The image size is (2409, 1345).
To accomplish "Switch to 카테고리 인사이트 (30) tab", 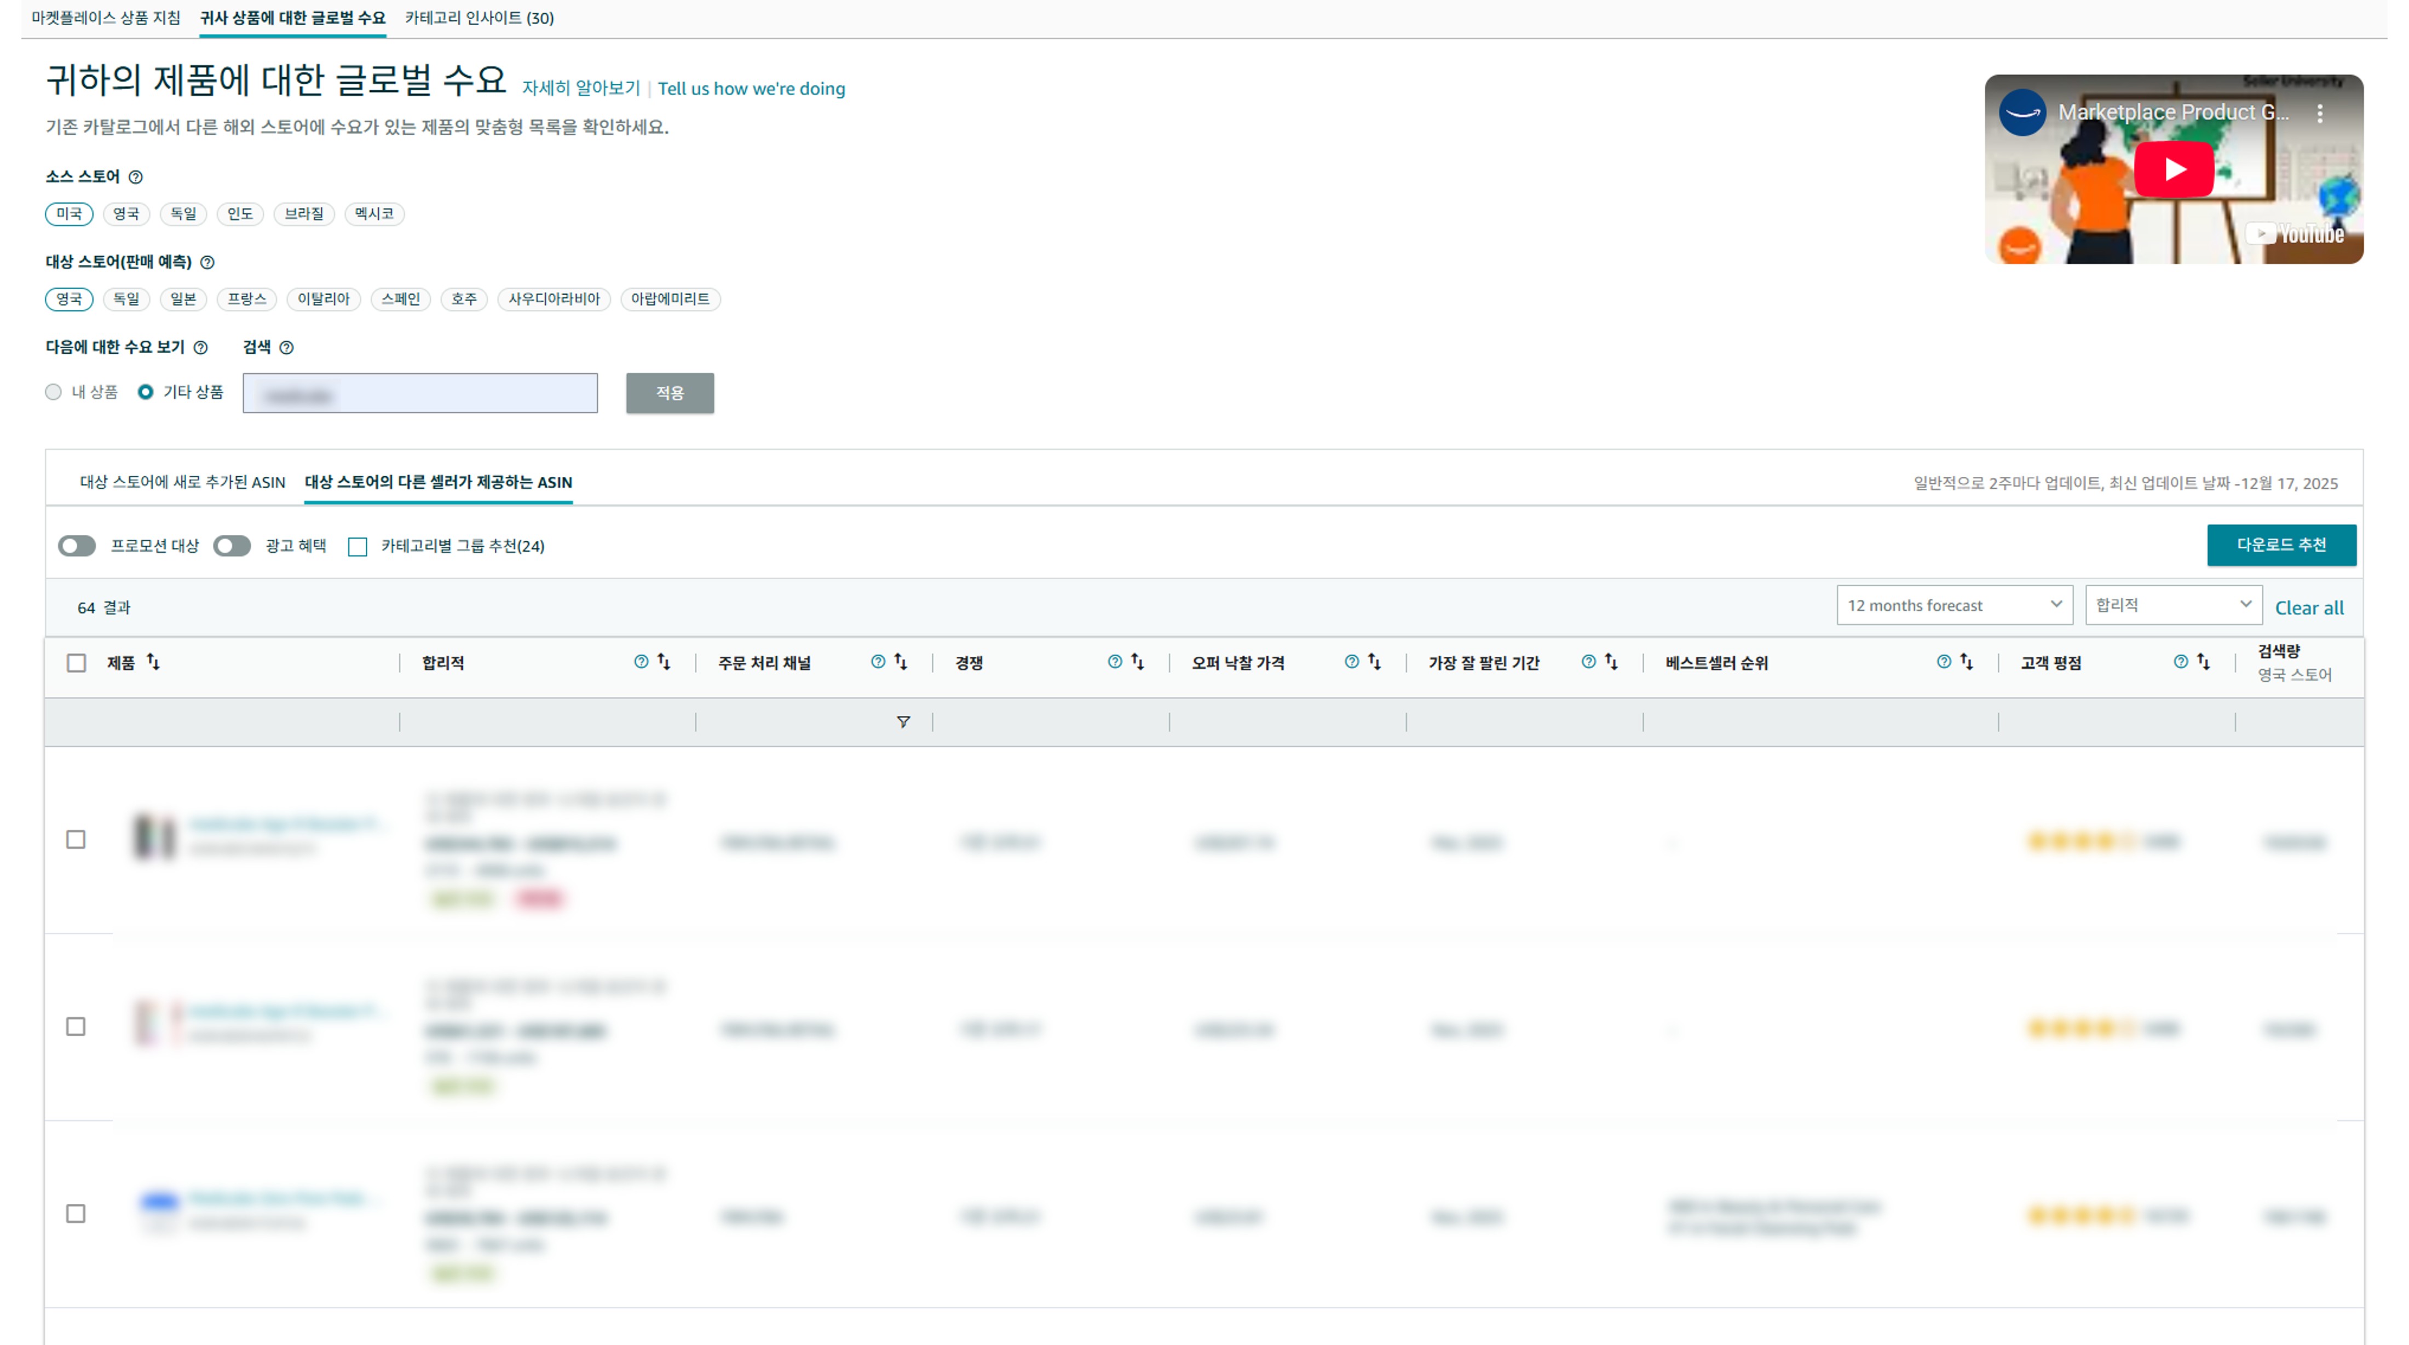I will coord(479,18).
